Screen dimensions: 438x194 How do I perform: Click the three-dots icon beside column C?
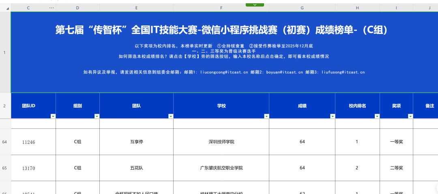pos(52,8)
